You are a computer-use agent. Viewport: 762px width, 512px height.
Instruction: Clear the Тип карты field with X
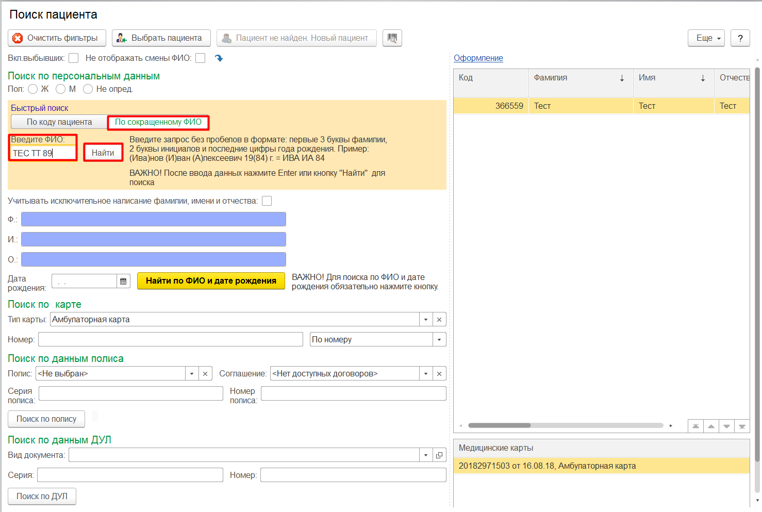point(439,320)
